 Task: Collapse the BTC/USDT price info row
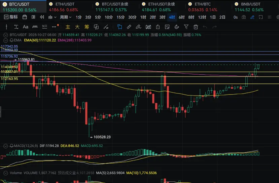[6, 35]
